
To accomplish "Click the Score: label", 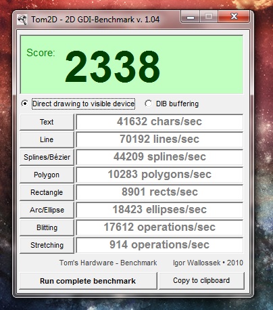I will pos(41,53).
